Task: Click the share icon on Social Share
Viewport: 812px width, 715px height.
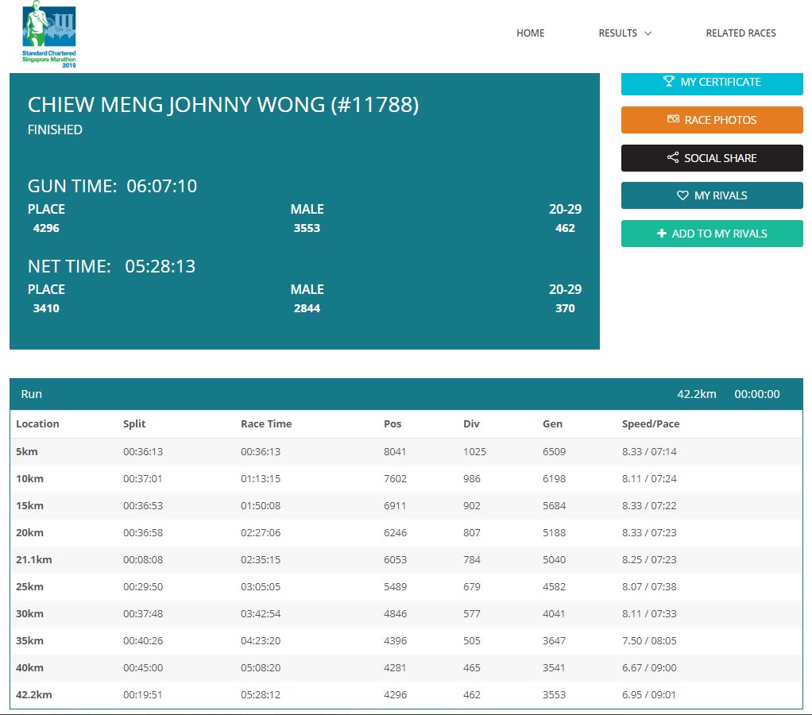Action: [x=673, y=157]
